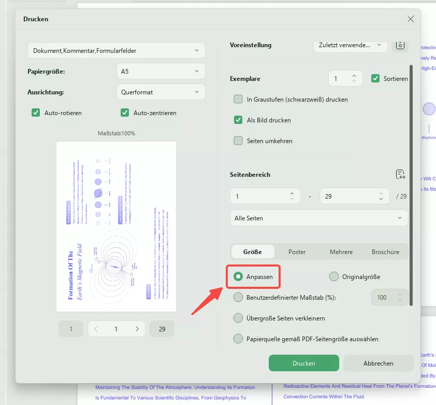Switch to the Broschüre tab

click(x=385, y=252)
